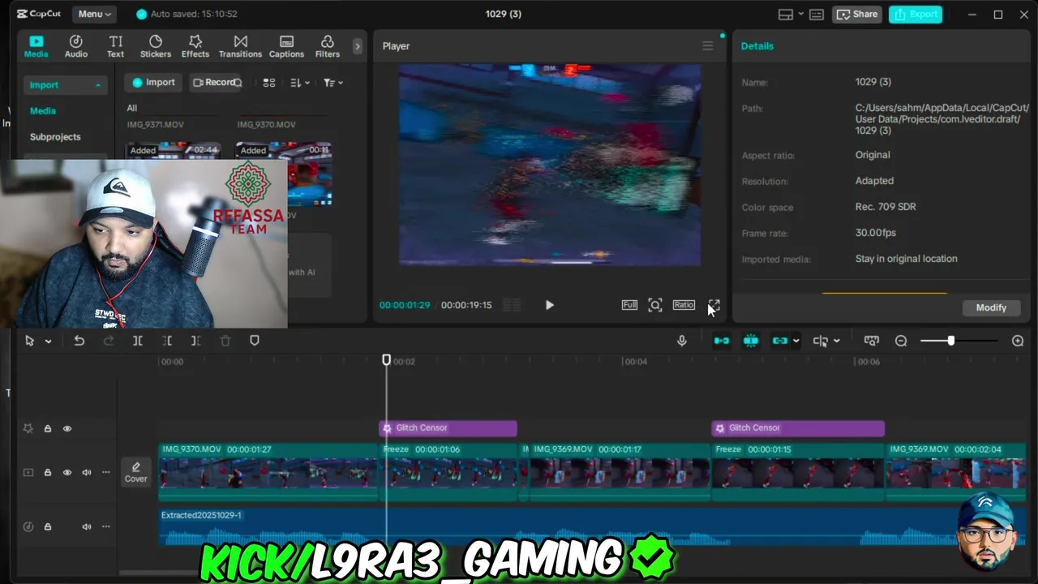This screenshot has height=584, width=1038.
Task: Click the fit timeline to window icon
Action: point(872,341)
